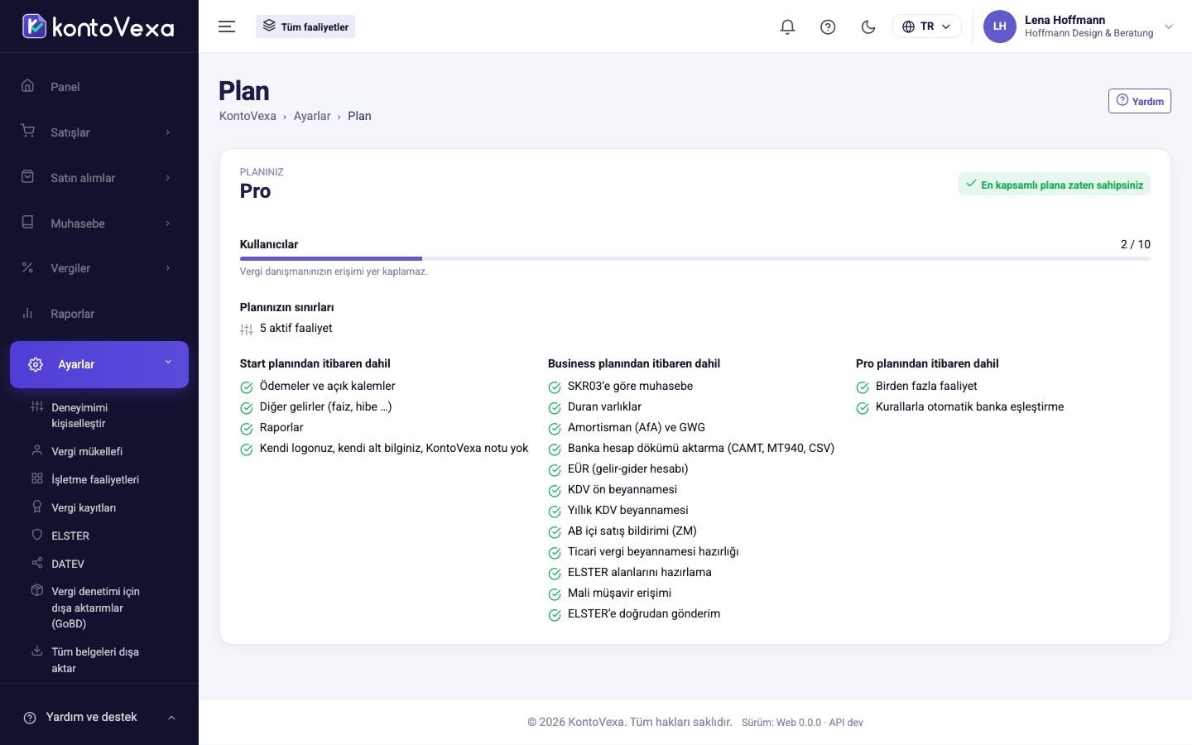Click the Tüm faaliyetler button

click(x=305, y=26)
